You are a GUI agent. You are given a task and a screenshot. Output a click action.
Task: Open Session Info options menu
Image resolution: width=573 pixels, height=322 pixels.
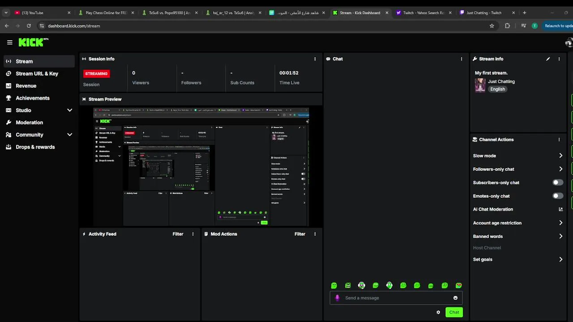click(315, 59)
